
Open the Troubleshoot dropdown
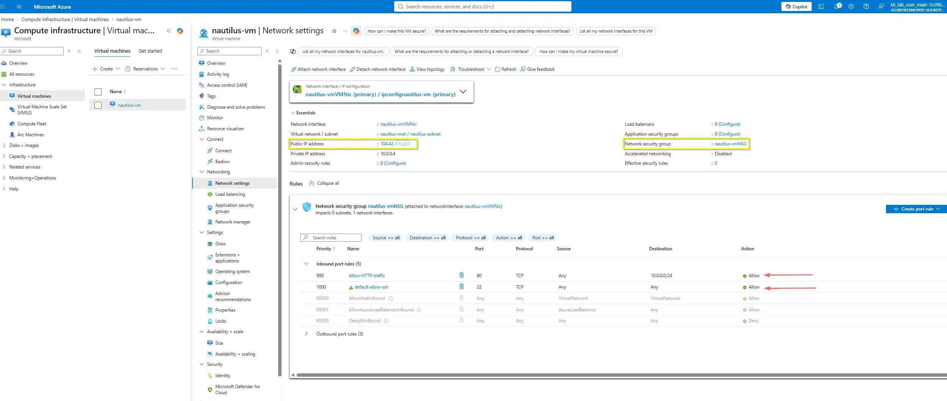pos(470,69)
